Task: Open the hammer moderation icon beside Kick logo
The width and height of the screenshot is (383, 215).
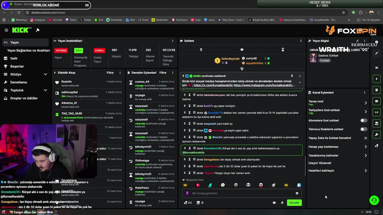Action: [x=38, y=30]
